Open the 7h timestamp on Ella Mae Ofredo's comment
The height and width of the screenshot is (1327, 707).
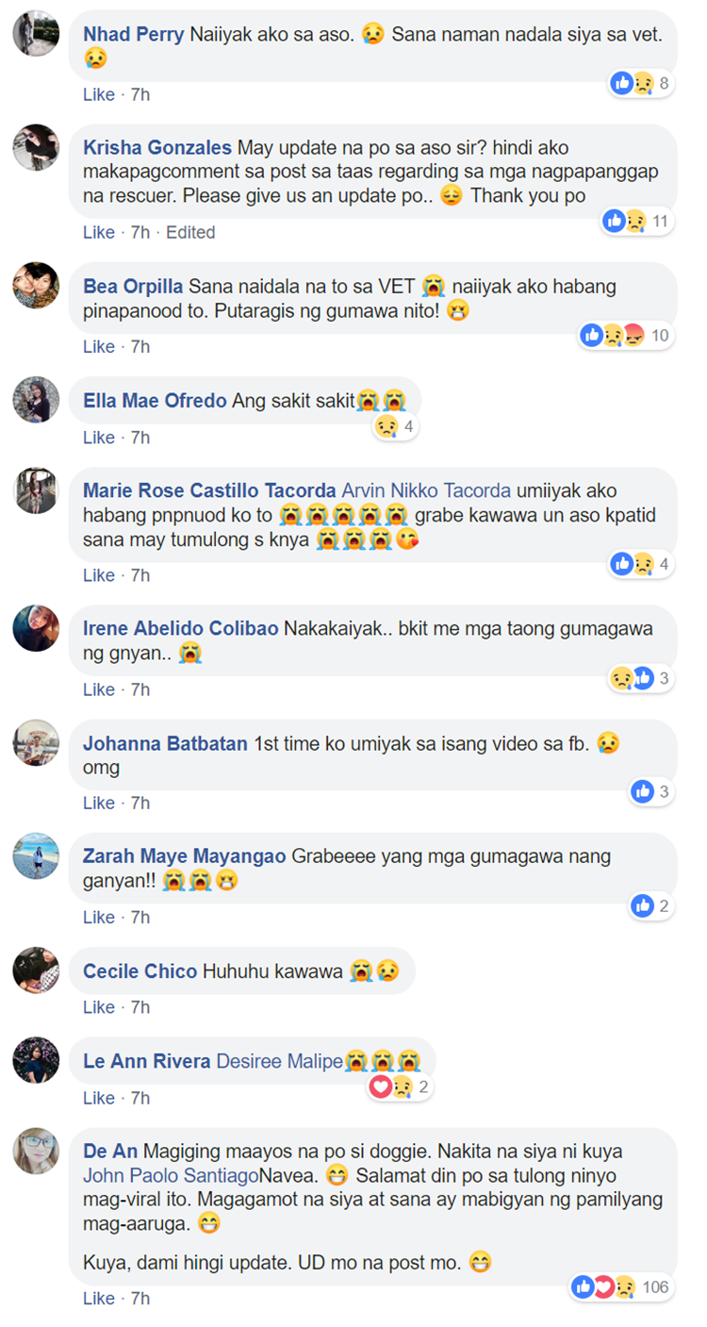(x=140, y=438)
